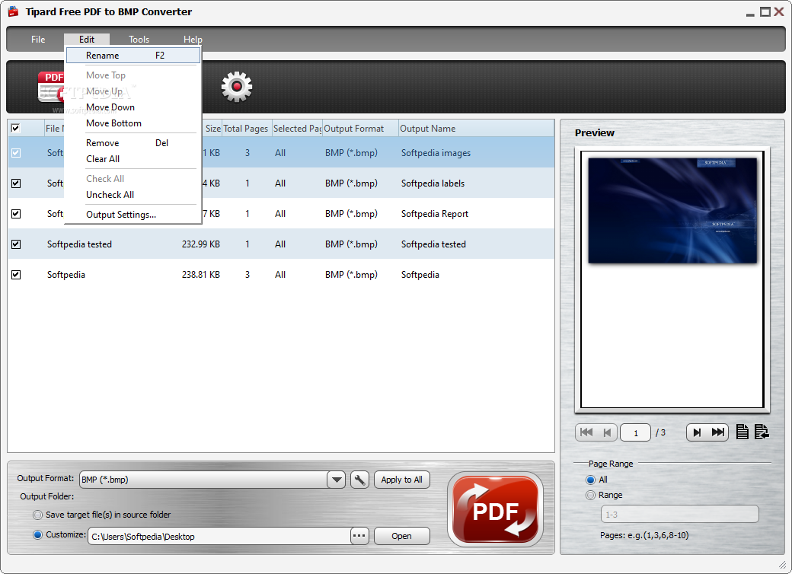Click the Open folder button
Screen dimensions: 792x574
pyautogui.click(x=401, y=536)
